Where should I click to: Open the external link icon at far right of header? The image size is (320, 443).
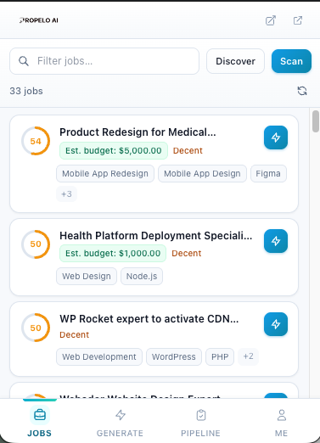coord(298,20)
